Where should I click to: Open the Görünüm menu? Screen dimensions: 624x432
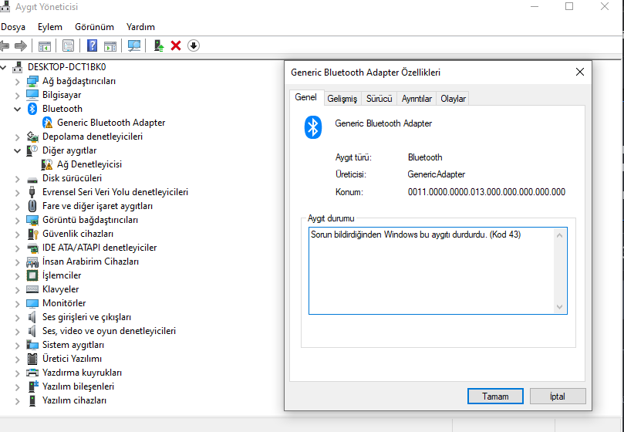coord(94,27)
